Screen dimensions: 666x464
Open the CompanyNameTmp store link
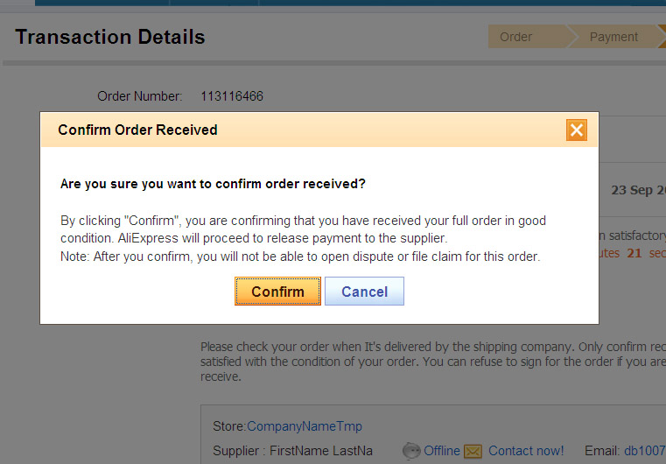click(305, 426)
